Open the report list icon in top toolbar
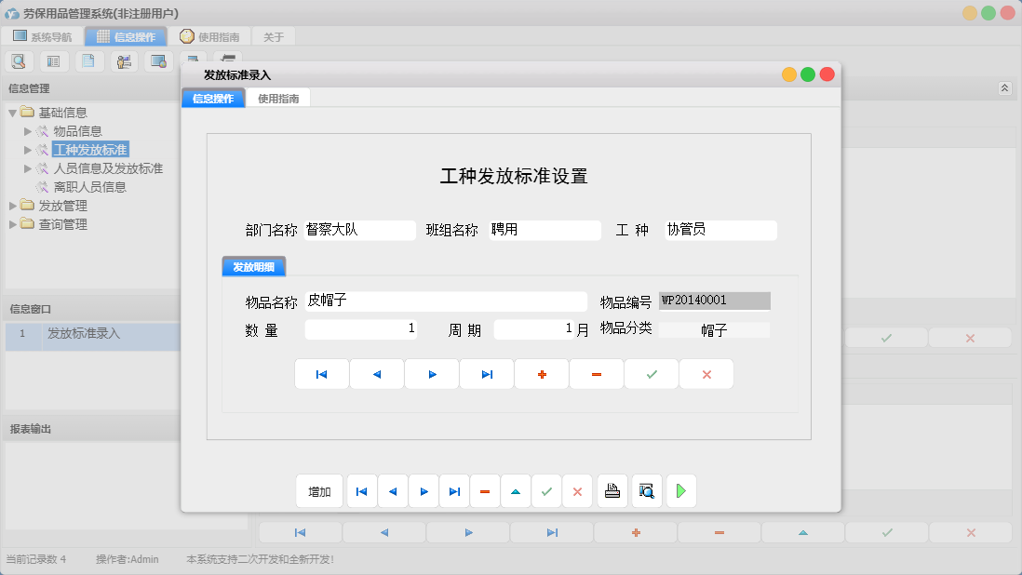Screen dimensions: 1022x575 click(53, 60)
